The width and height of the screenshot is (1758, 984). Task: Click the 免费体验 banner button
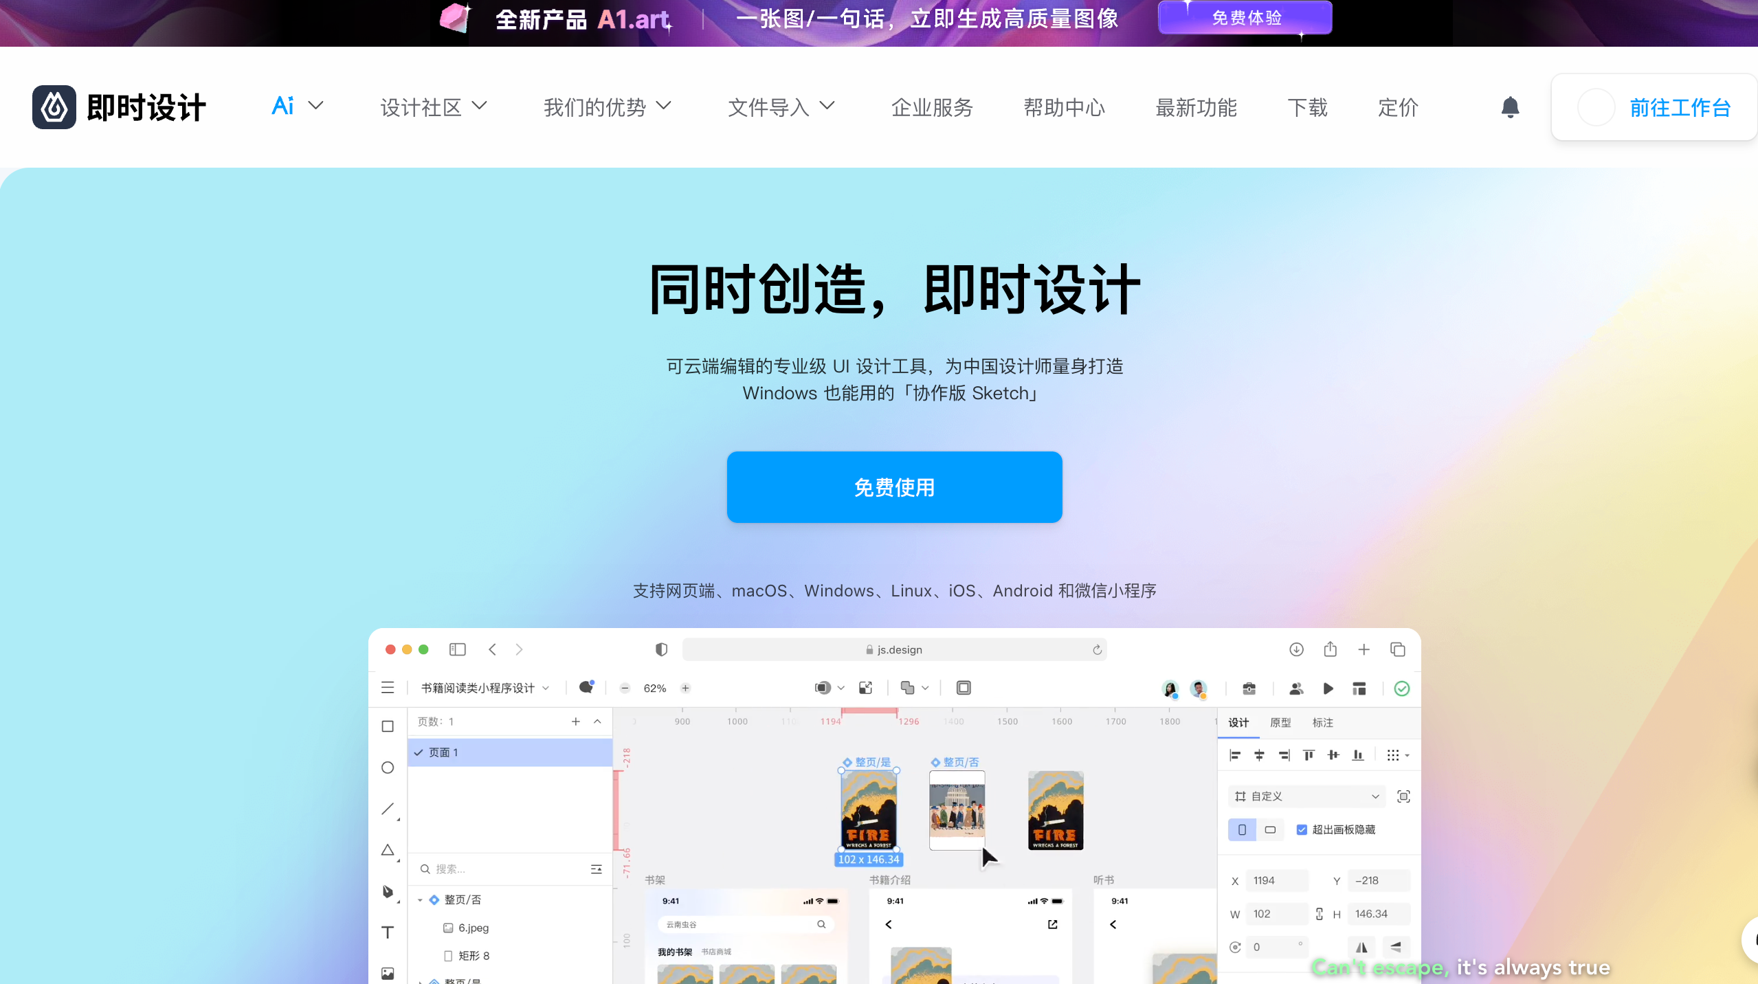(1245, 18)
